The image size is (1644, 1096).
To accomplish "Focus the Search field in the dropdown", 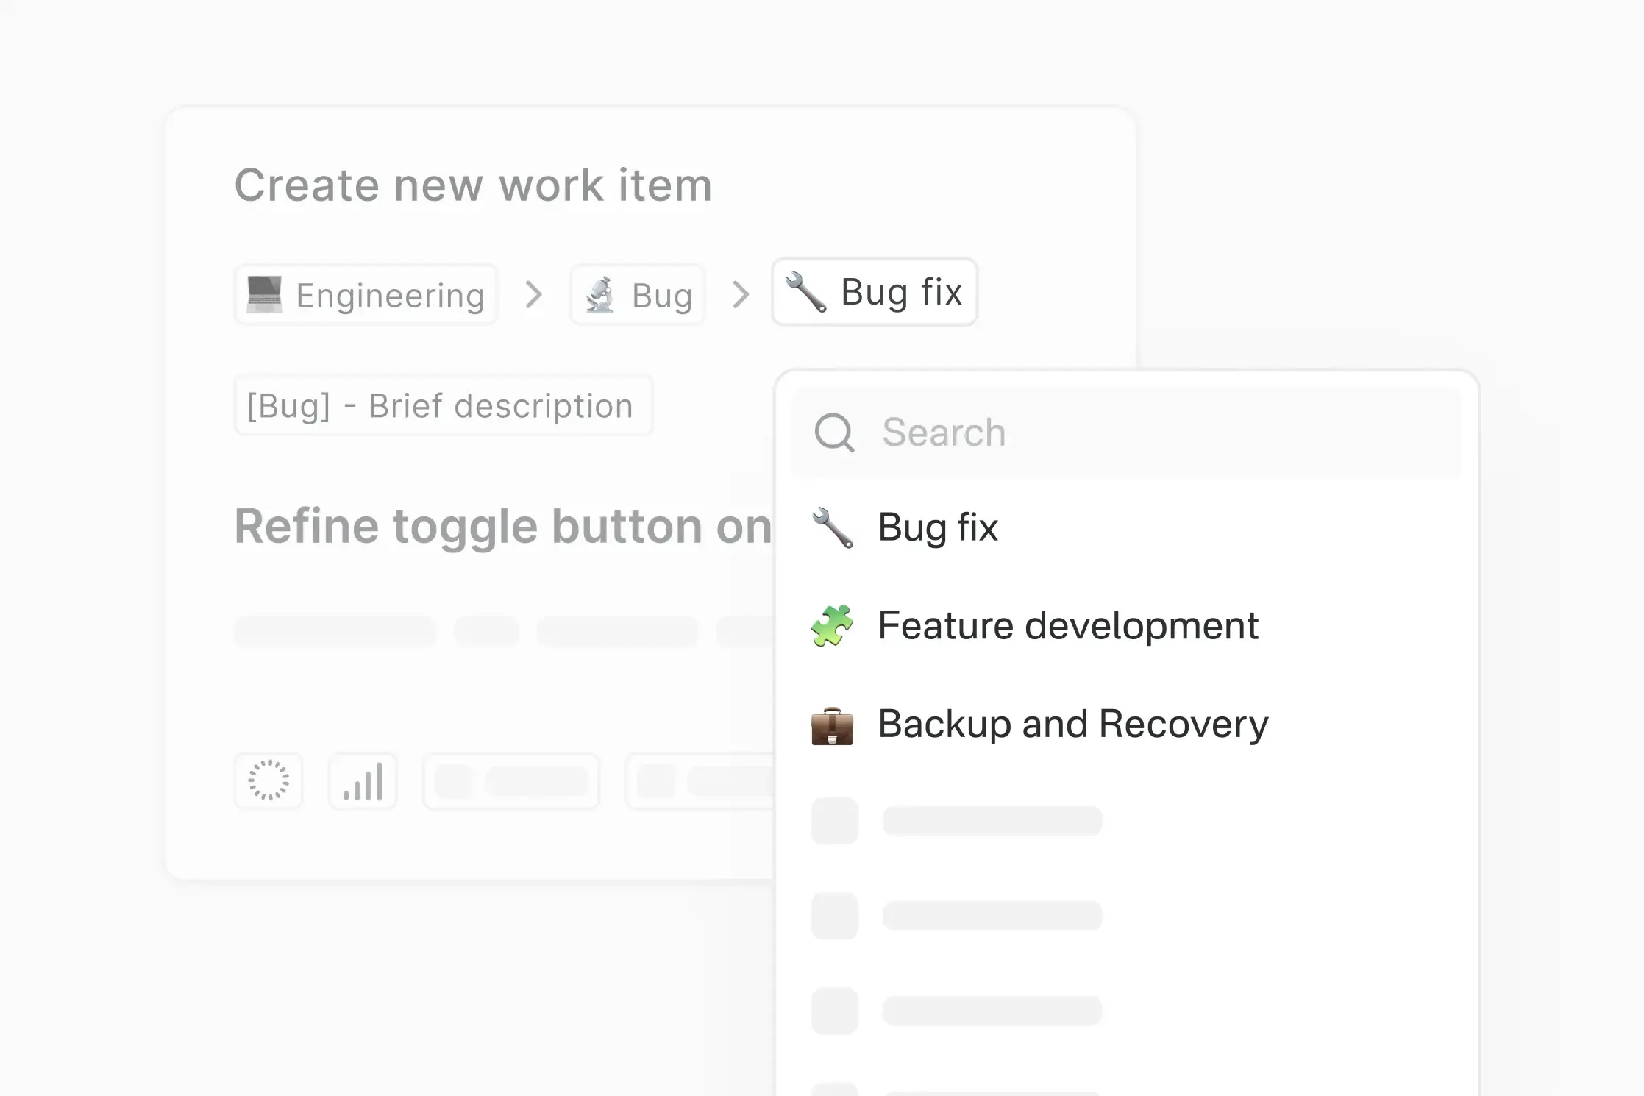I will pyautogui.click(x=1162, y=433).
